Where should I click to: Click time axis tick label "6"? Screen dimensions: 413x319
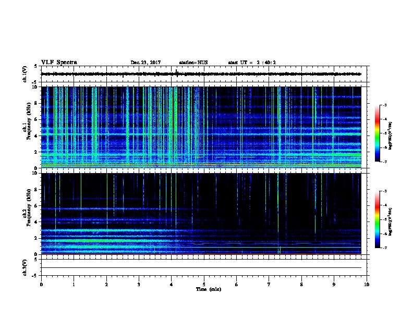pyautogui.click(x=237, y=285)
